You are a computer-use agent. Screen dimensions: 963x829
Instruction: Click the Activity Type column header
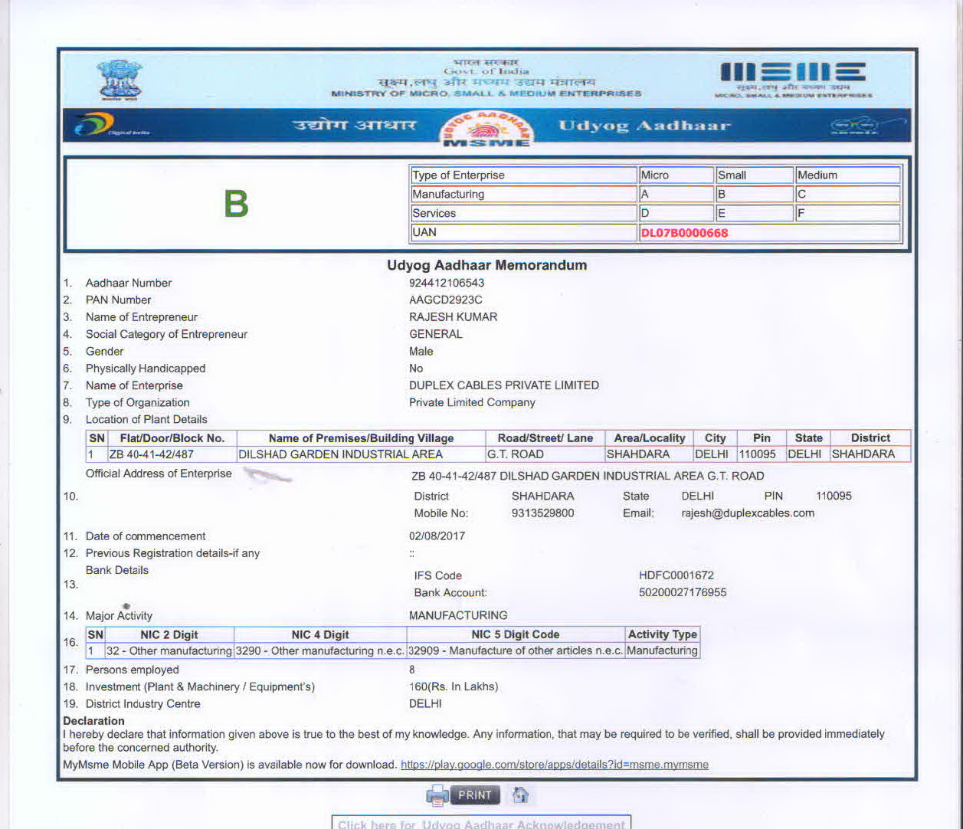[663, 634]
